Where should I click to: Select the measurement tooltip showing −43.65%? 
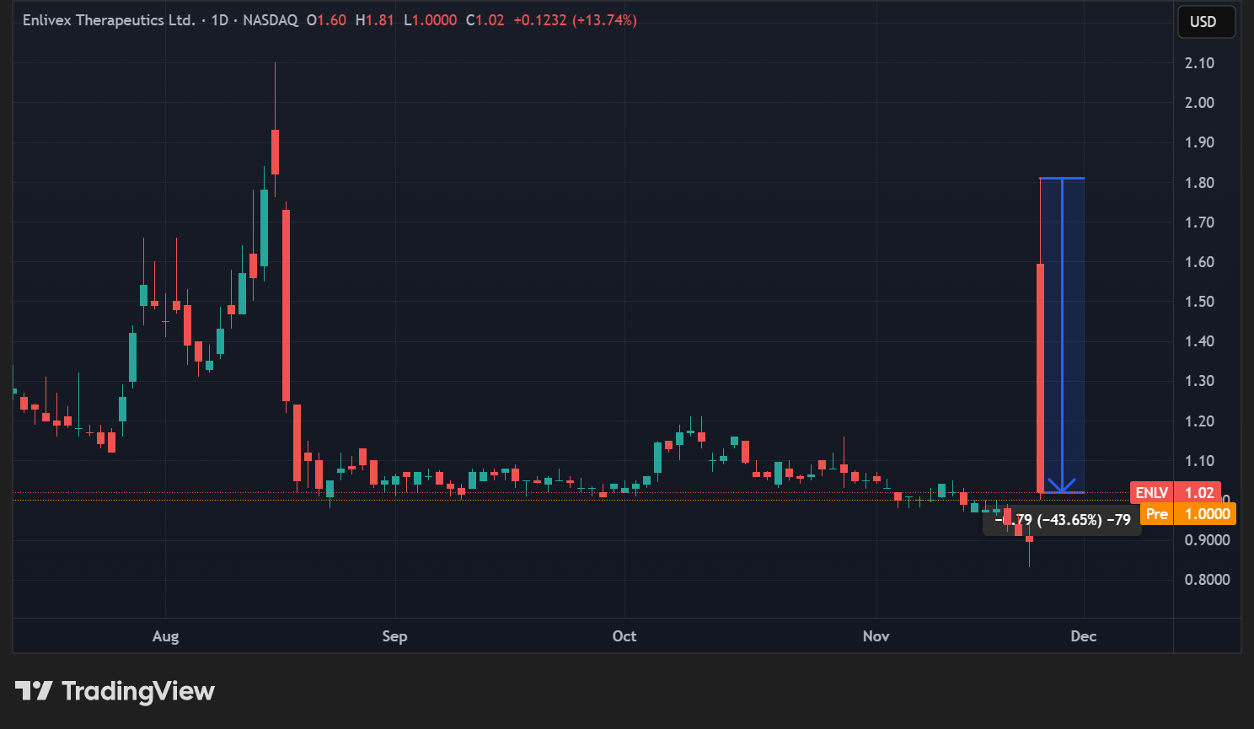[x=1064, y=520]
